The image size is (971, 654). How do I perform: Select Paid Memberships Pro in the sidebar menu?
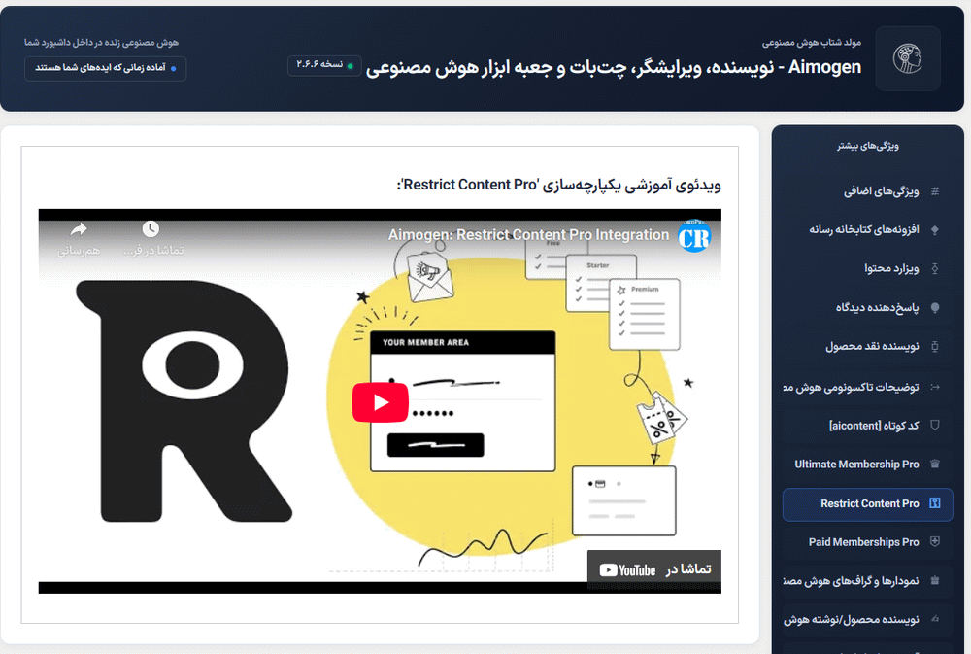(x=864, y=542)
